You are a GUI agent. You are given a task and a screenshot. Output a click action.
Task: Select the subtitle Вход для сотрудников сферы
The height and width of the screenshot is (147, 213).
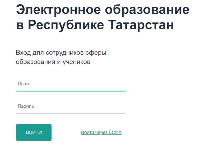click(61, 52)
